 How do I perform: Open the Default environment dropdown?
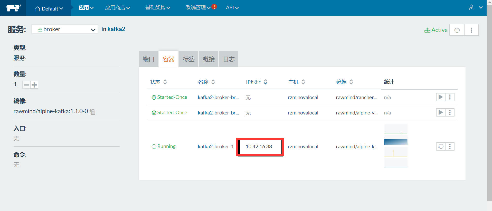click(x=49, y=9)
